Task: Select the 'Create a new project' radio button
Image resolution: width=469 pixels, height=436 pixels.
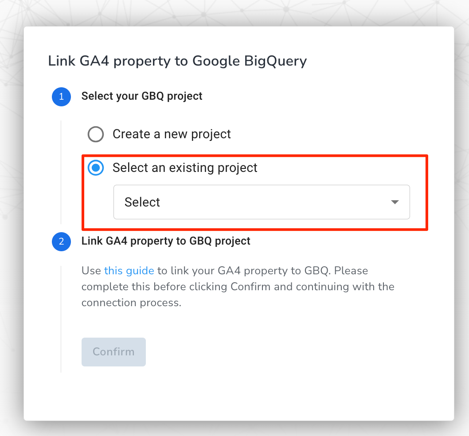Action: coord(96,134)
